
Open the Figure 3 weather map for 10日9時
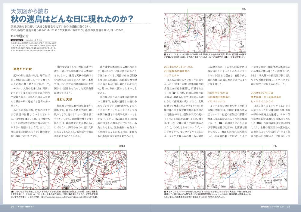point(267,170)
